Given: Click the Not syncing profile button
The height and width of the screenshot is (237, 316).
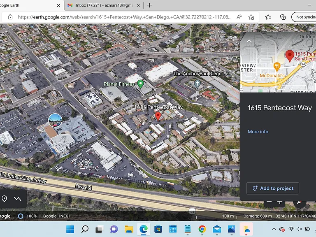Looking at the screenshot, I should (304, 17).
